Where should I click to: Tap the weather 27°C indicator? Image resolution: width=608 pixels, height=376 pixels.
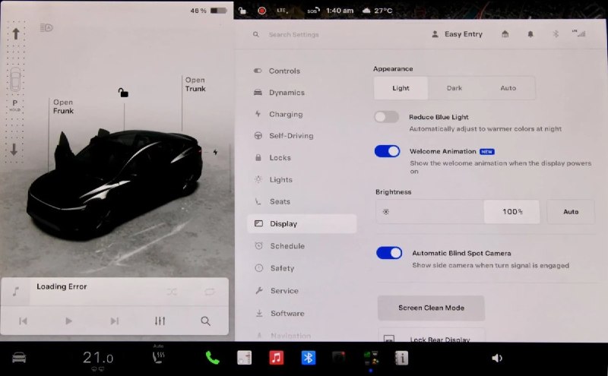pos(377,11)
